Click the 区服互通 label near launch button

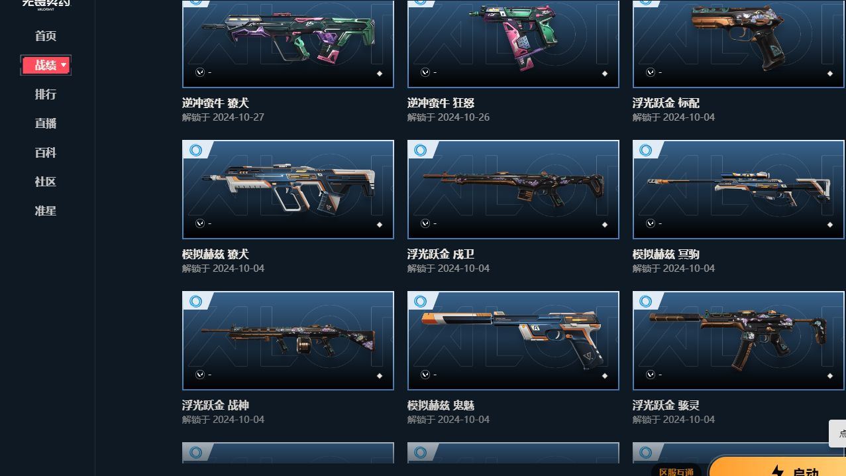pyautogui.click(x=676, y=471)
